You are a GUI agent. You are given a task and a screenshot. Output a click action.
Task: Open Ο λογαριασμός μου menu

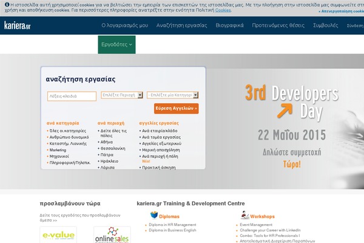pyautogui.click(x=124, y=26)
